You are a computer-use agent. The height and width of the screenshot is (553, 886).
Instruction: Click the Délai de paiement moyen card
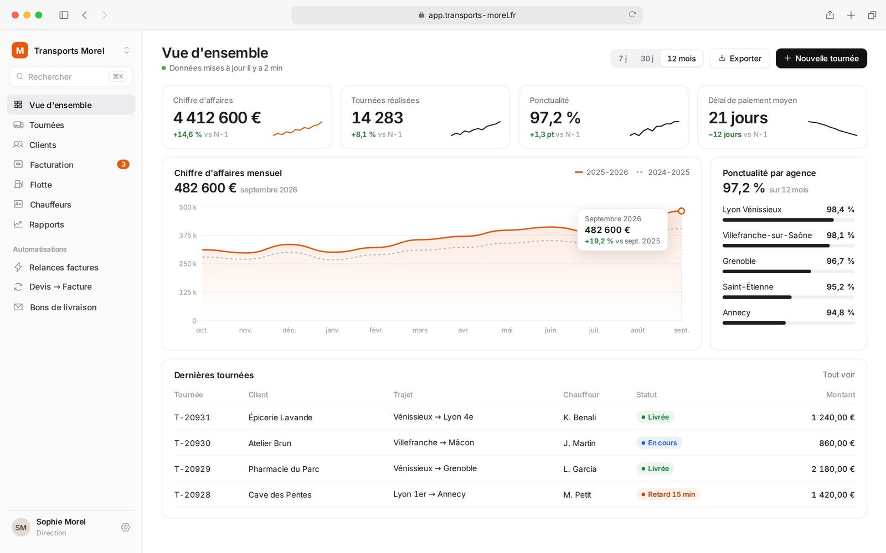click(782, 117)
